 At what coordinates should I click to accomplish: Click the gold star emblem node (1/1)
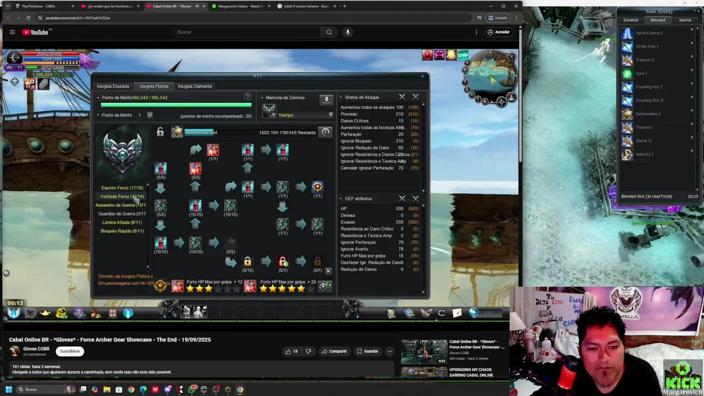click(x=317, y=188)
